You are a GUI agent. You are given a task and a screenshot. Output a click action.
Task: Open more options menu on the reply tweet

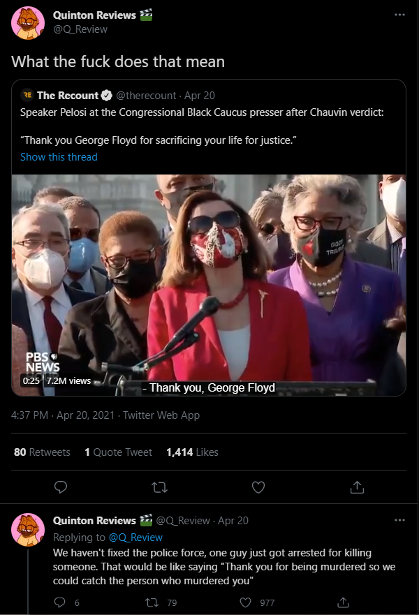(399, 520)
